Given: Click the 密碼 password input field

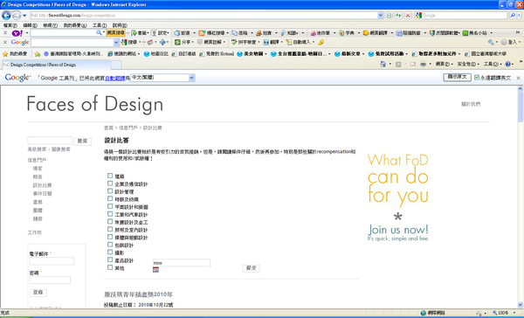Looking at the screenshot, I should coord(50,280).
